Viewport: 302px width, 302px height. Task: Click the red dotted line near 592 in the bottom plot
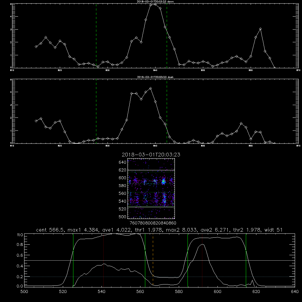(202, 260)
